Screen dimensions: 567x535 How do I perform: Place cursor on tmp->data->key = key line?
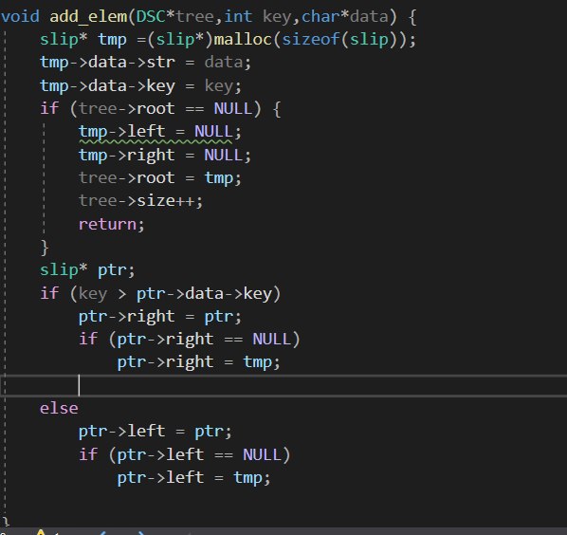point(140,86)
